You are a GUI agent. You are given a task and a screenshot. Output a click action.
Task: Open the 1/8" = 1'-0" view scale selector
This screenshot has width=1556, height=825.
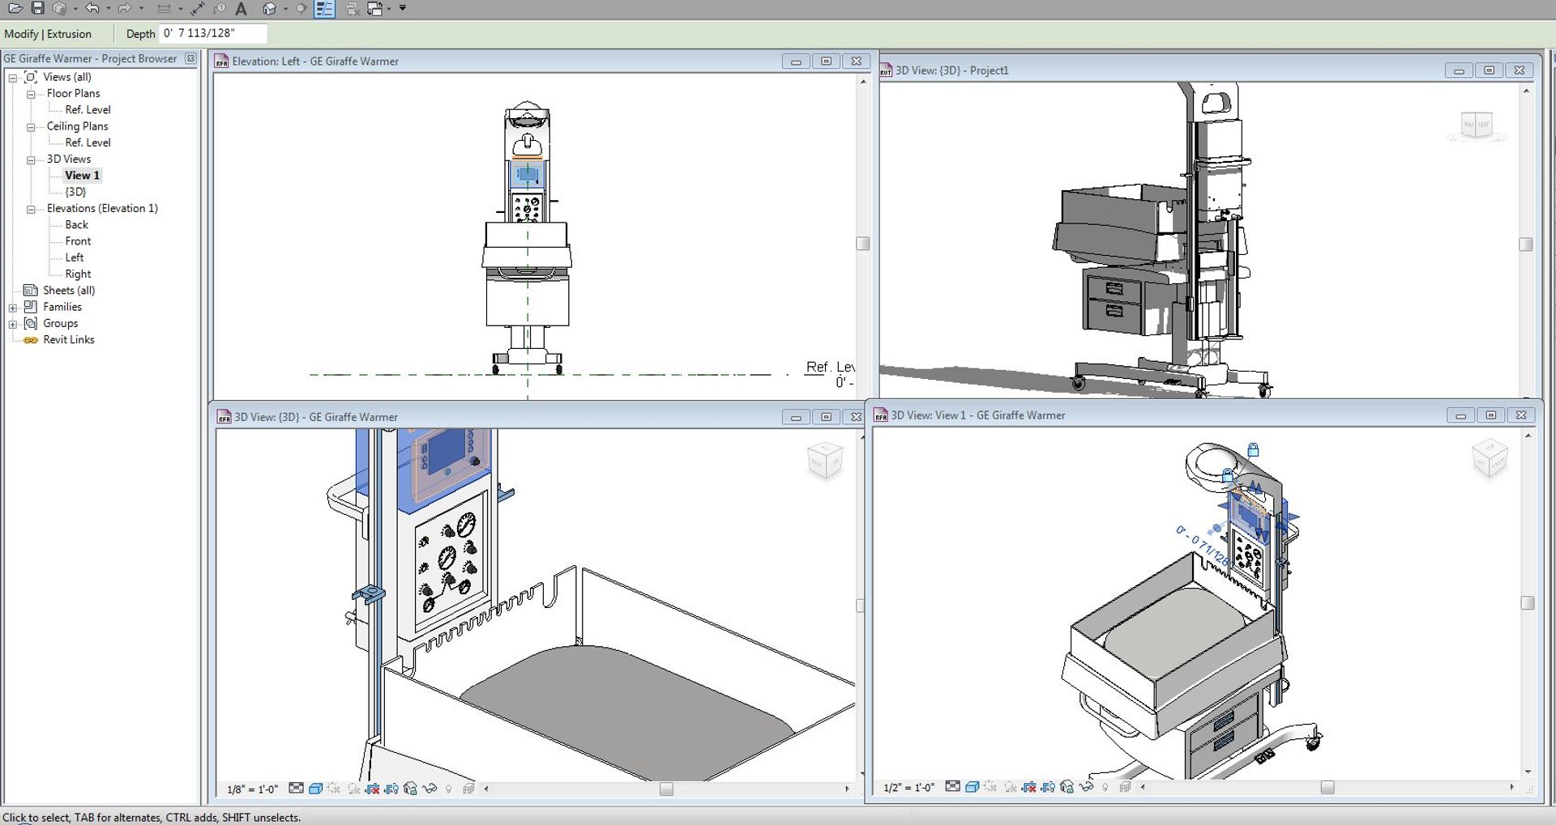click(x=253, y=789)
